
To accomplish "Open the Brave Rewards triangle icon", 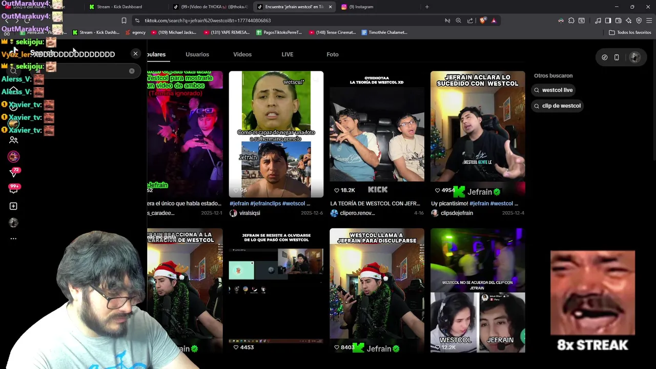I will (494, 20).
